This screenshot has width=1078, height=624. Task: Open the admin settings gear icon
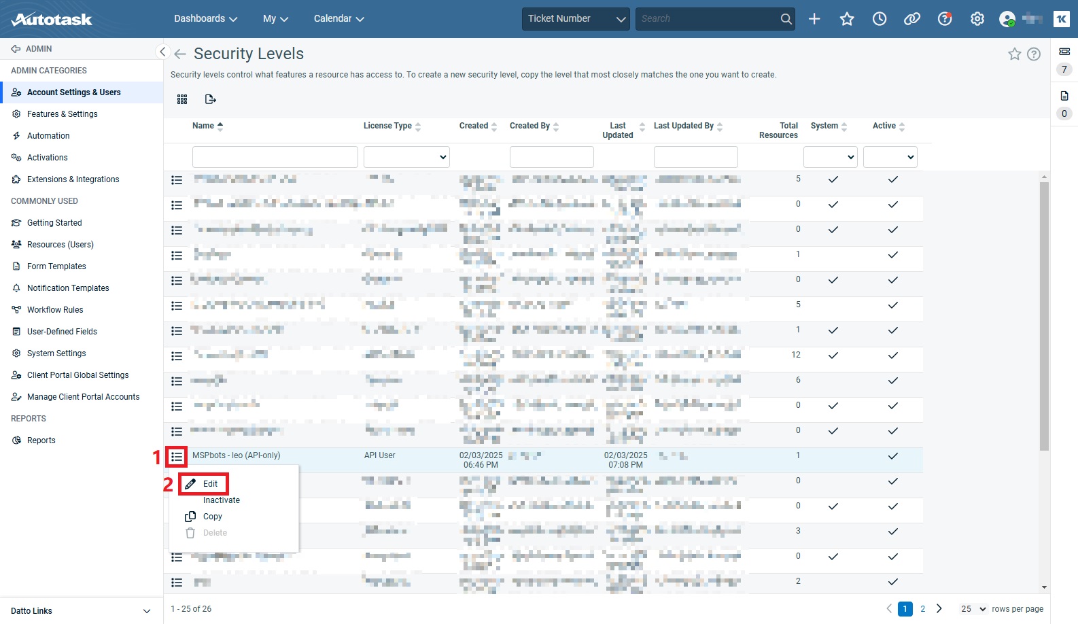[977, 19]
